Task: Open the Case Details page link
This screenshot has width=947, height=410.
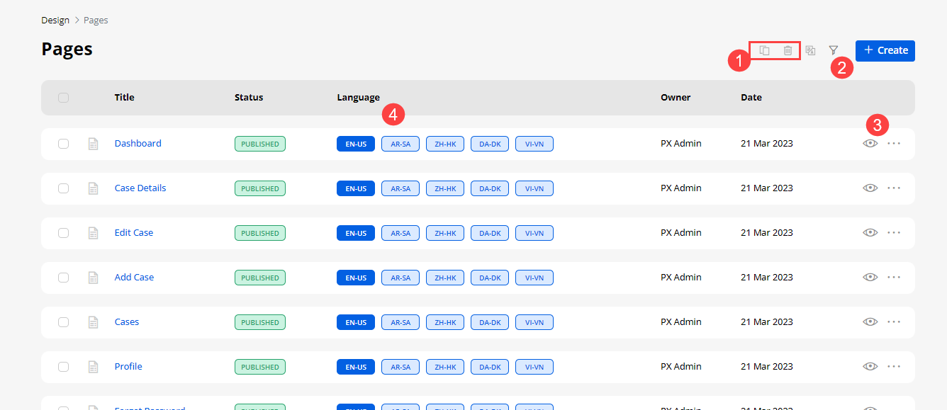Action: pyautogui.click(x=140, y=188)
